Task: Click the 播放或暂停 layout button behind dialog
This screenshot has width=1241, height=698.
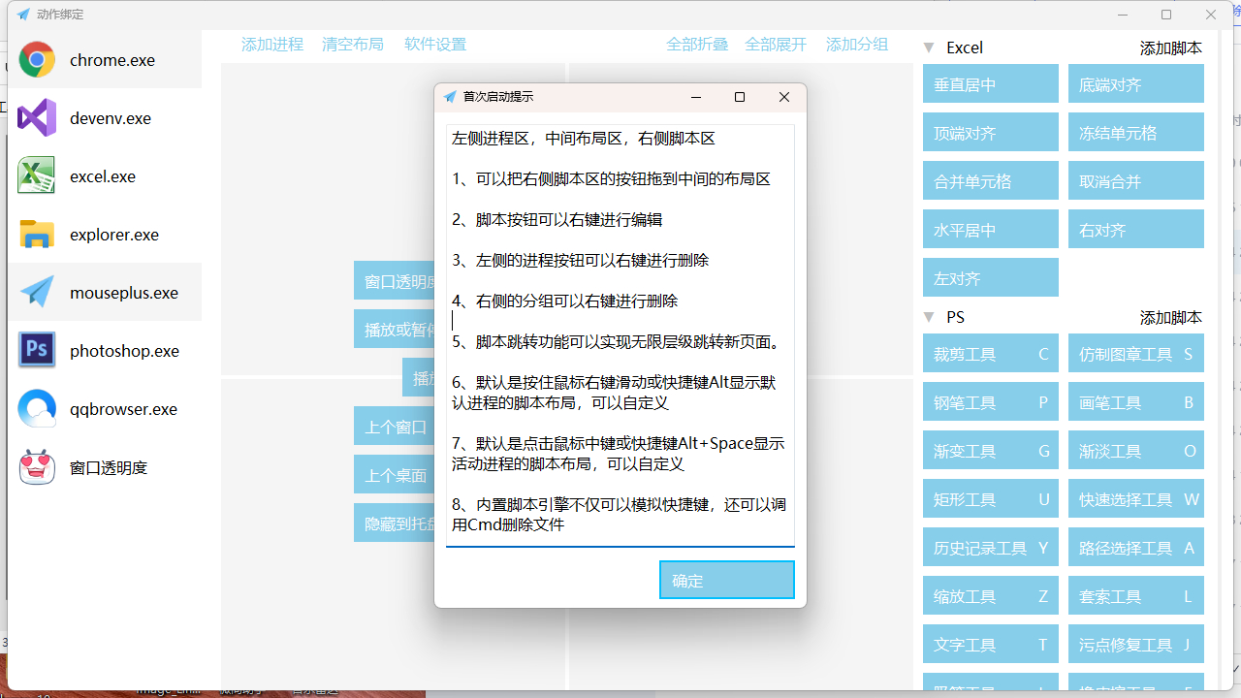Action: pos(394,330)
